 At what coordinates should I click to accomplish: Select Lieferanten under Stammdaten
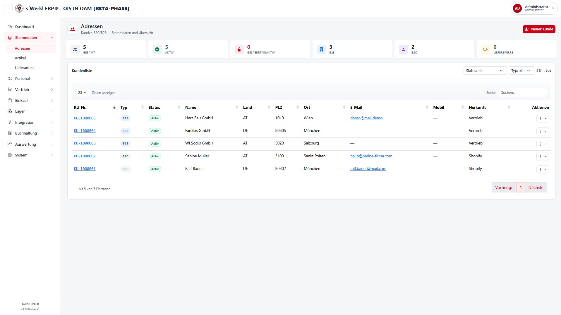[x=31, y=68]
